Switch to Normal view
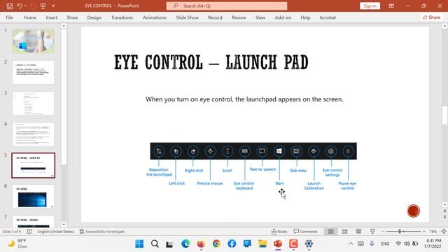This screenshot has width=448, height=252. click(331, 232)
